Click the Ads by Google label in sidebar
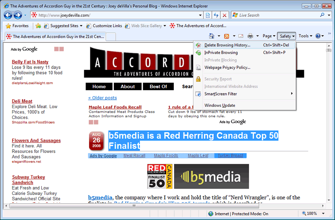The image size is (335, 220). (x=24, y=49)
